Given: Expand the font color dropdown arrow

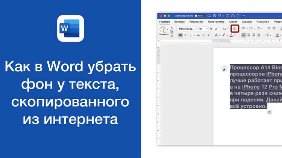Looking at the screenshot, I should coord(235,35).
